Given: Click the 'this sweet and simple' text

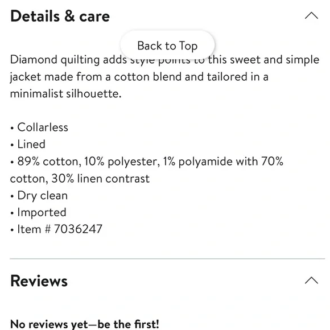Looking at the screenshot, I should [264, 60].
